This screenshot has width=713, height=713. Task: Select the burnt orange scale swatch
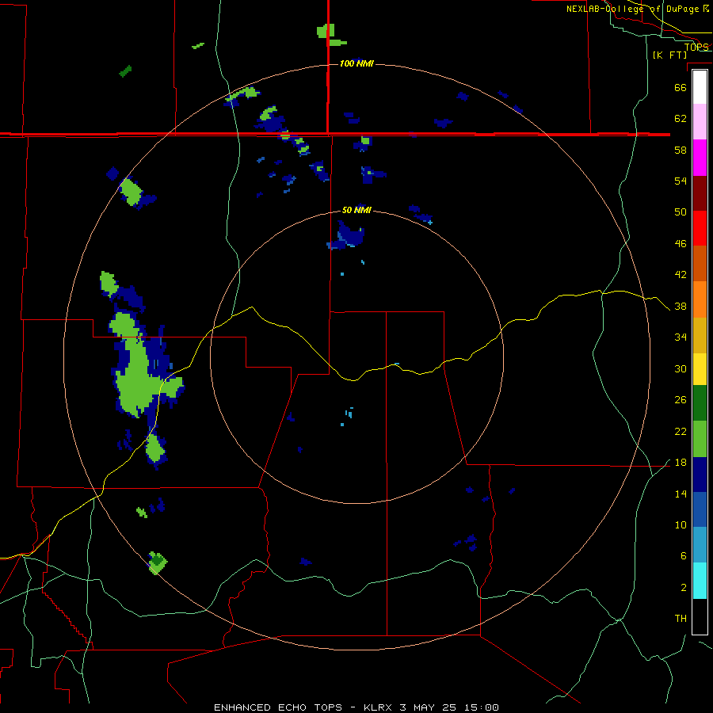coord(700,263)
